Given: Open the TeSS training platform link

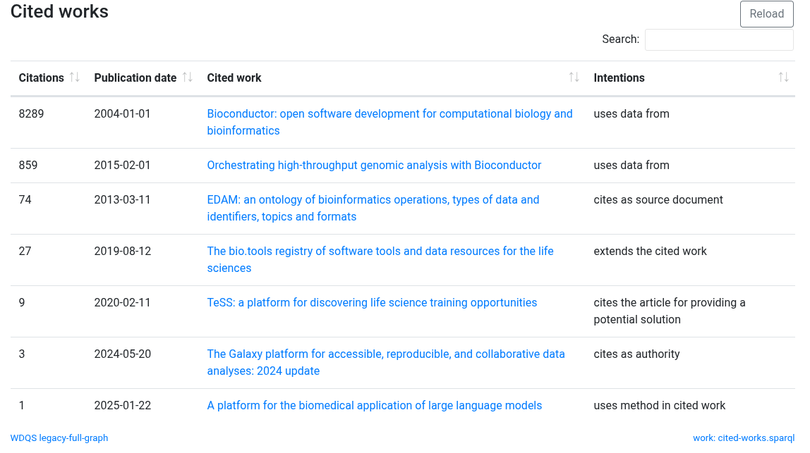Looking at the screenshot, I should pos(372,302).
